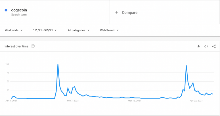Expand the Web Search type dropdown
Screen dimensions: 220x116
point(109,30)
